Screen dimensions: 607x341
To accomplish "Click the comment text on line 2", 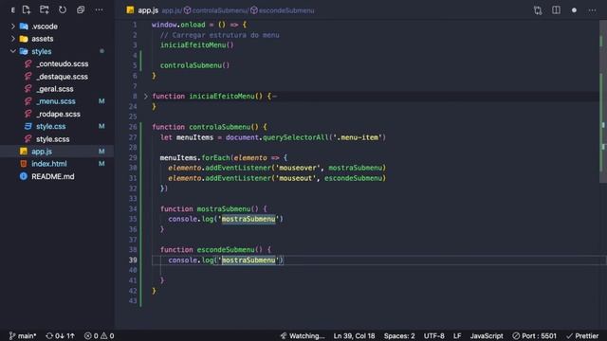I will 219,35.
